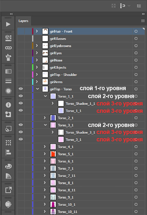Viewport: 147px width, 215px height.
Task: Open the Actions panel play icon
Action: (8, 24)
